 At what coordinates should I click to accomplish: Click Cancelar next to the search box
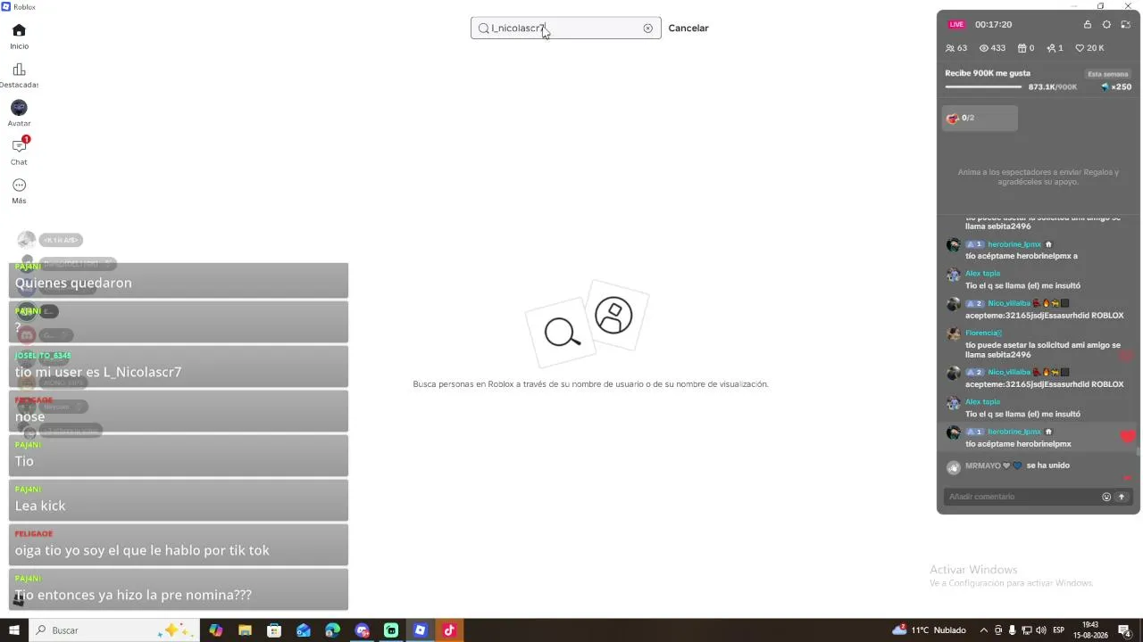click(688, 29)
